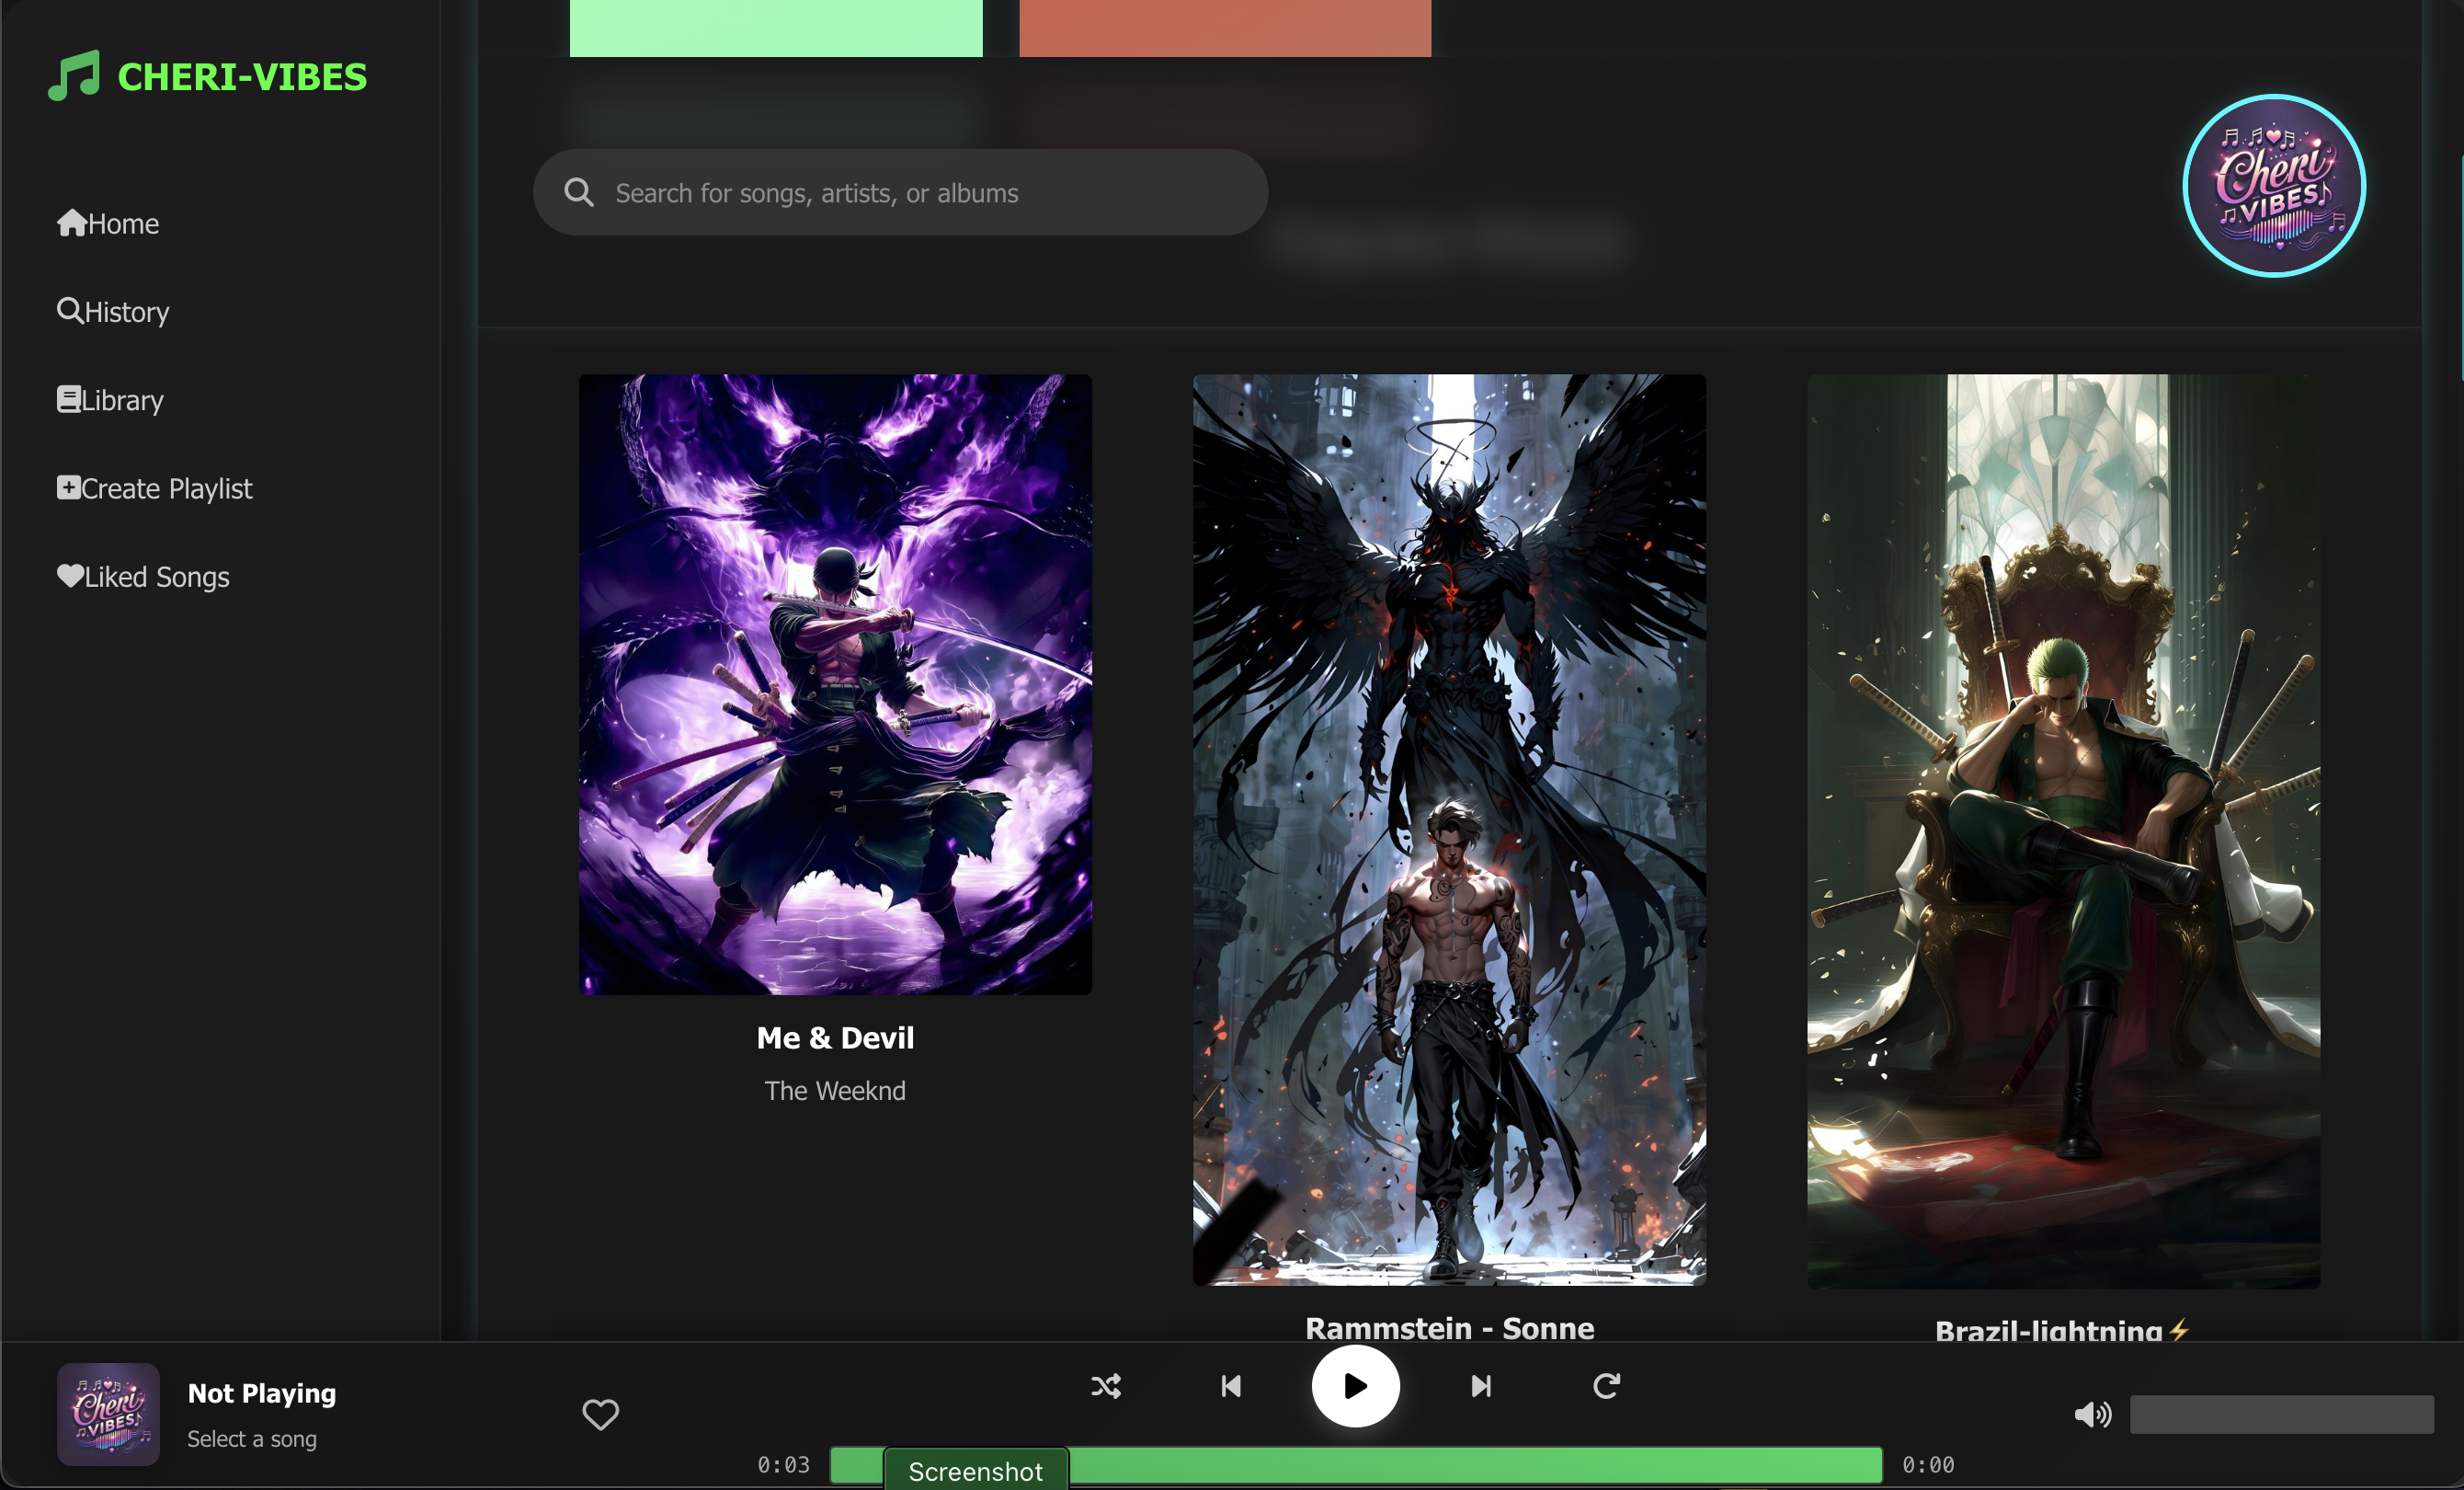Image resolution: width=2464 pixels, height=1490 pixels.
Task: Click The Weeknd artist name
Action: pos(835,1091)
